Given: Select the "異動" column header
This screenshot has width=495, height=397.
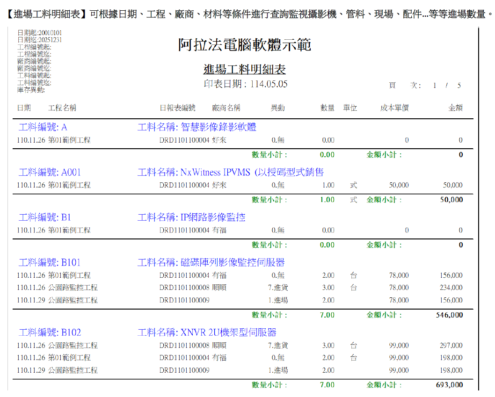Looking at the screenshot, I should 278,108.
